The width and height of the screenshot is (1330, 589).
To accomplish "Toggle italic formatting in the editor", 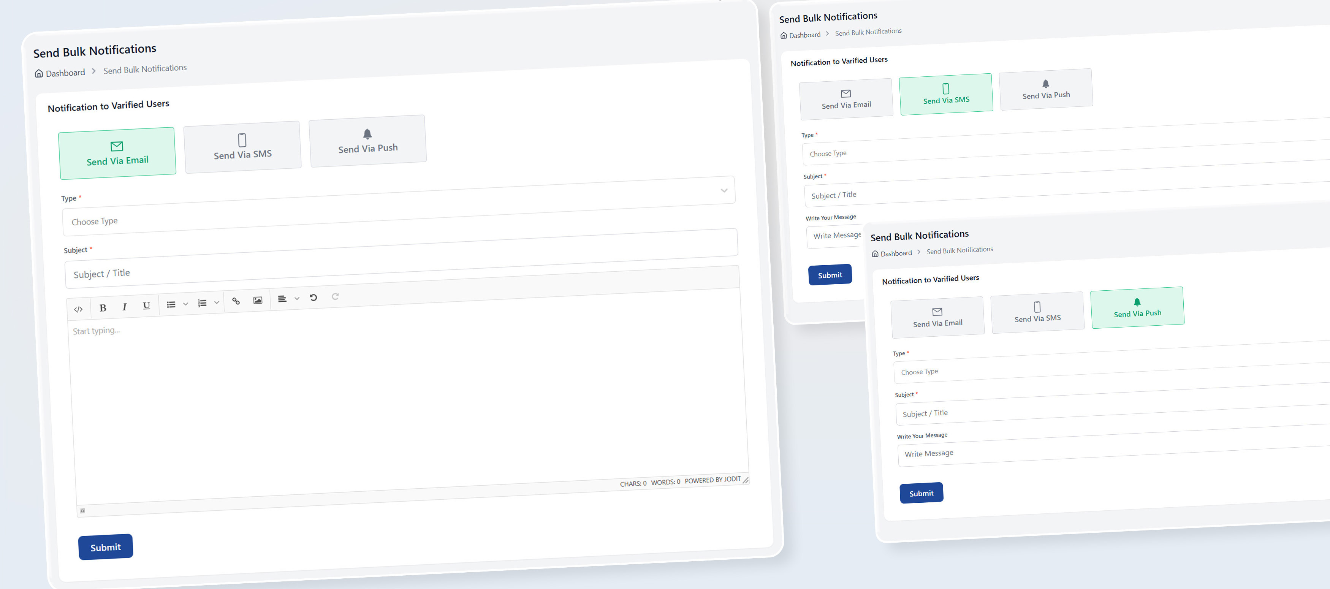I will tap(124, 307).
